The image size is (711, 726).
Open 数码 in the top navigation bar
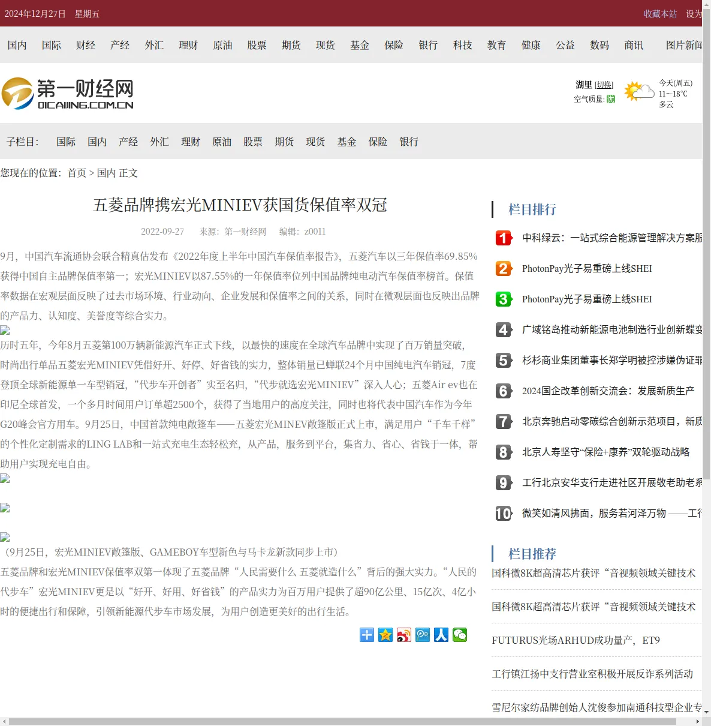click(x=599, y=45)
